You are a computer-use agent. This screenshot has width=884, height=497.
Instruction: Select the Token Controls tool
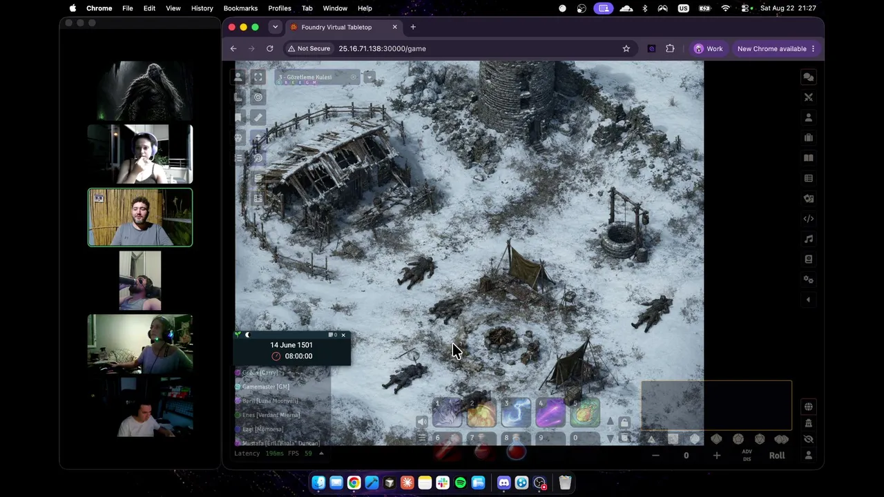[238, 77]
